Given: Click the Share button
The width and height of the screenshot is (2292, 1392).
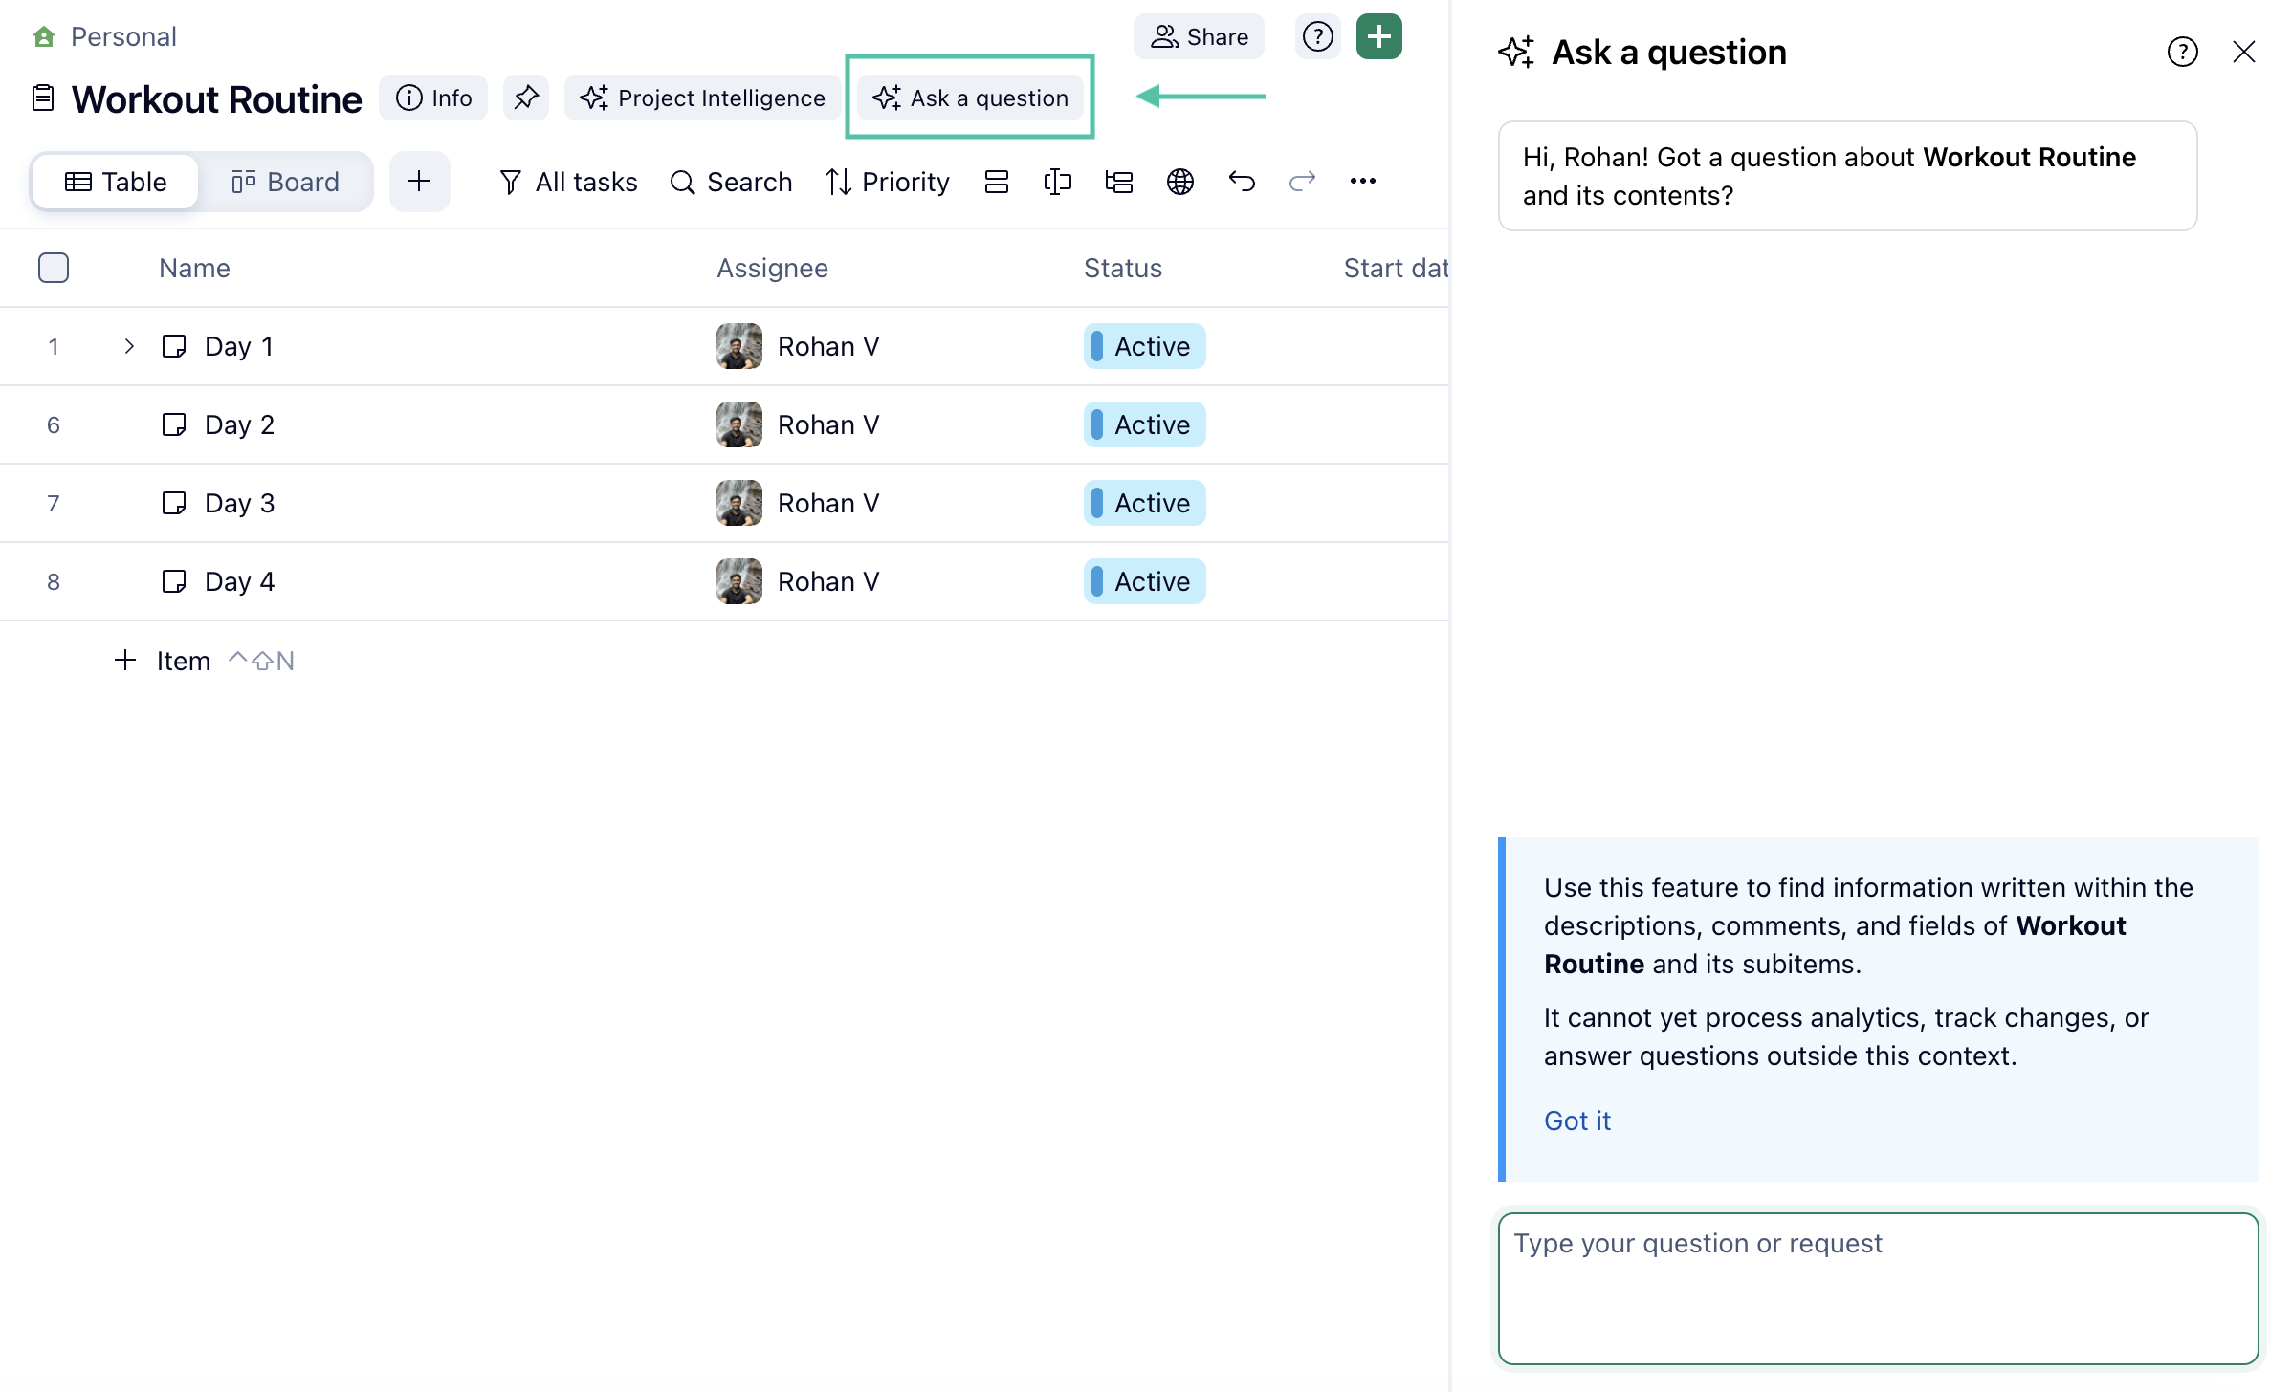Looking at the screenshot, I should 1199,36.
